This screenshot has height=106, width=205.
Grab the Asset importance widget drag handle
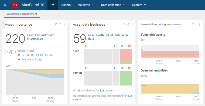tap(4, 25)
